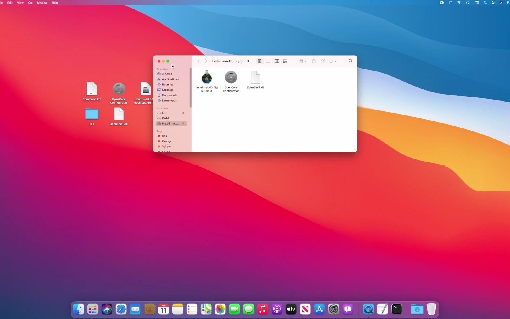510x319 pixels.
Task: Open the group-by dropdown in the toolbar
Action: tap(302, 61)
